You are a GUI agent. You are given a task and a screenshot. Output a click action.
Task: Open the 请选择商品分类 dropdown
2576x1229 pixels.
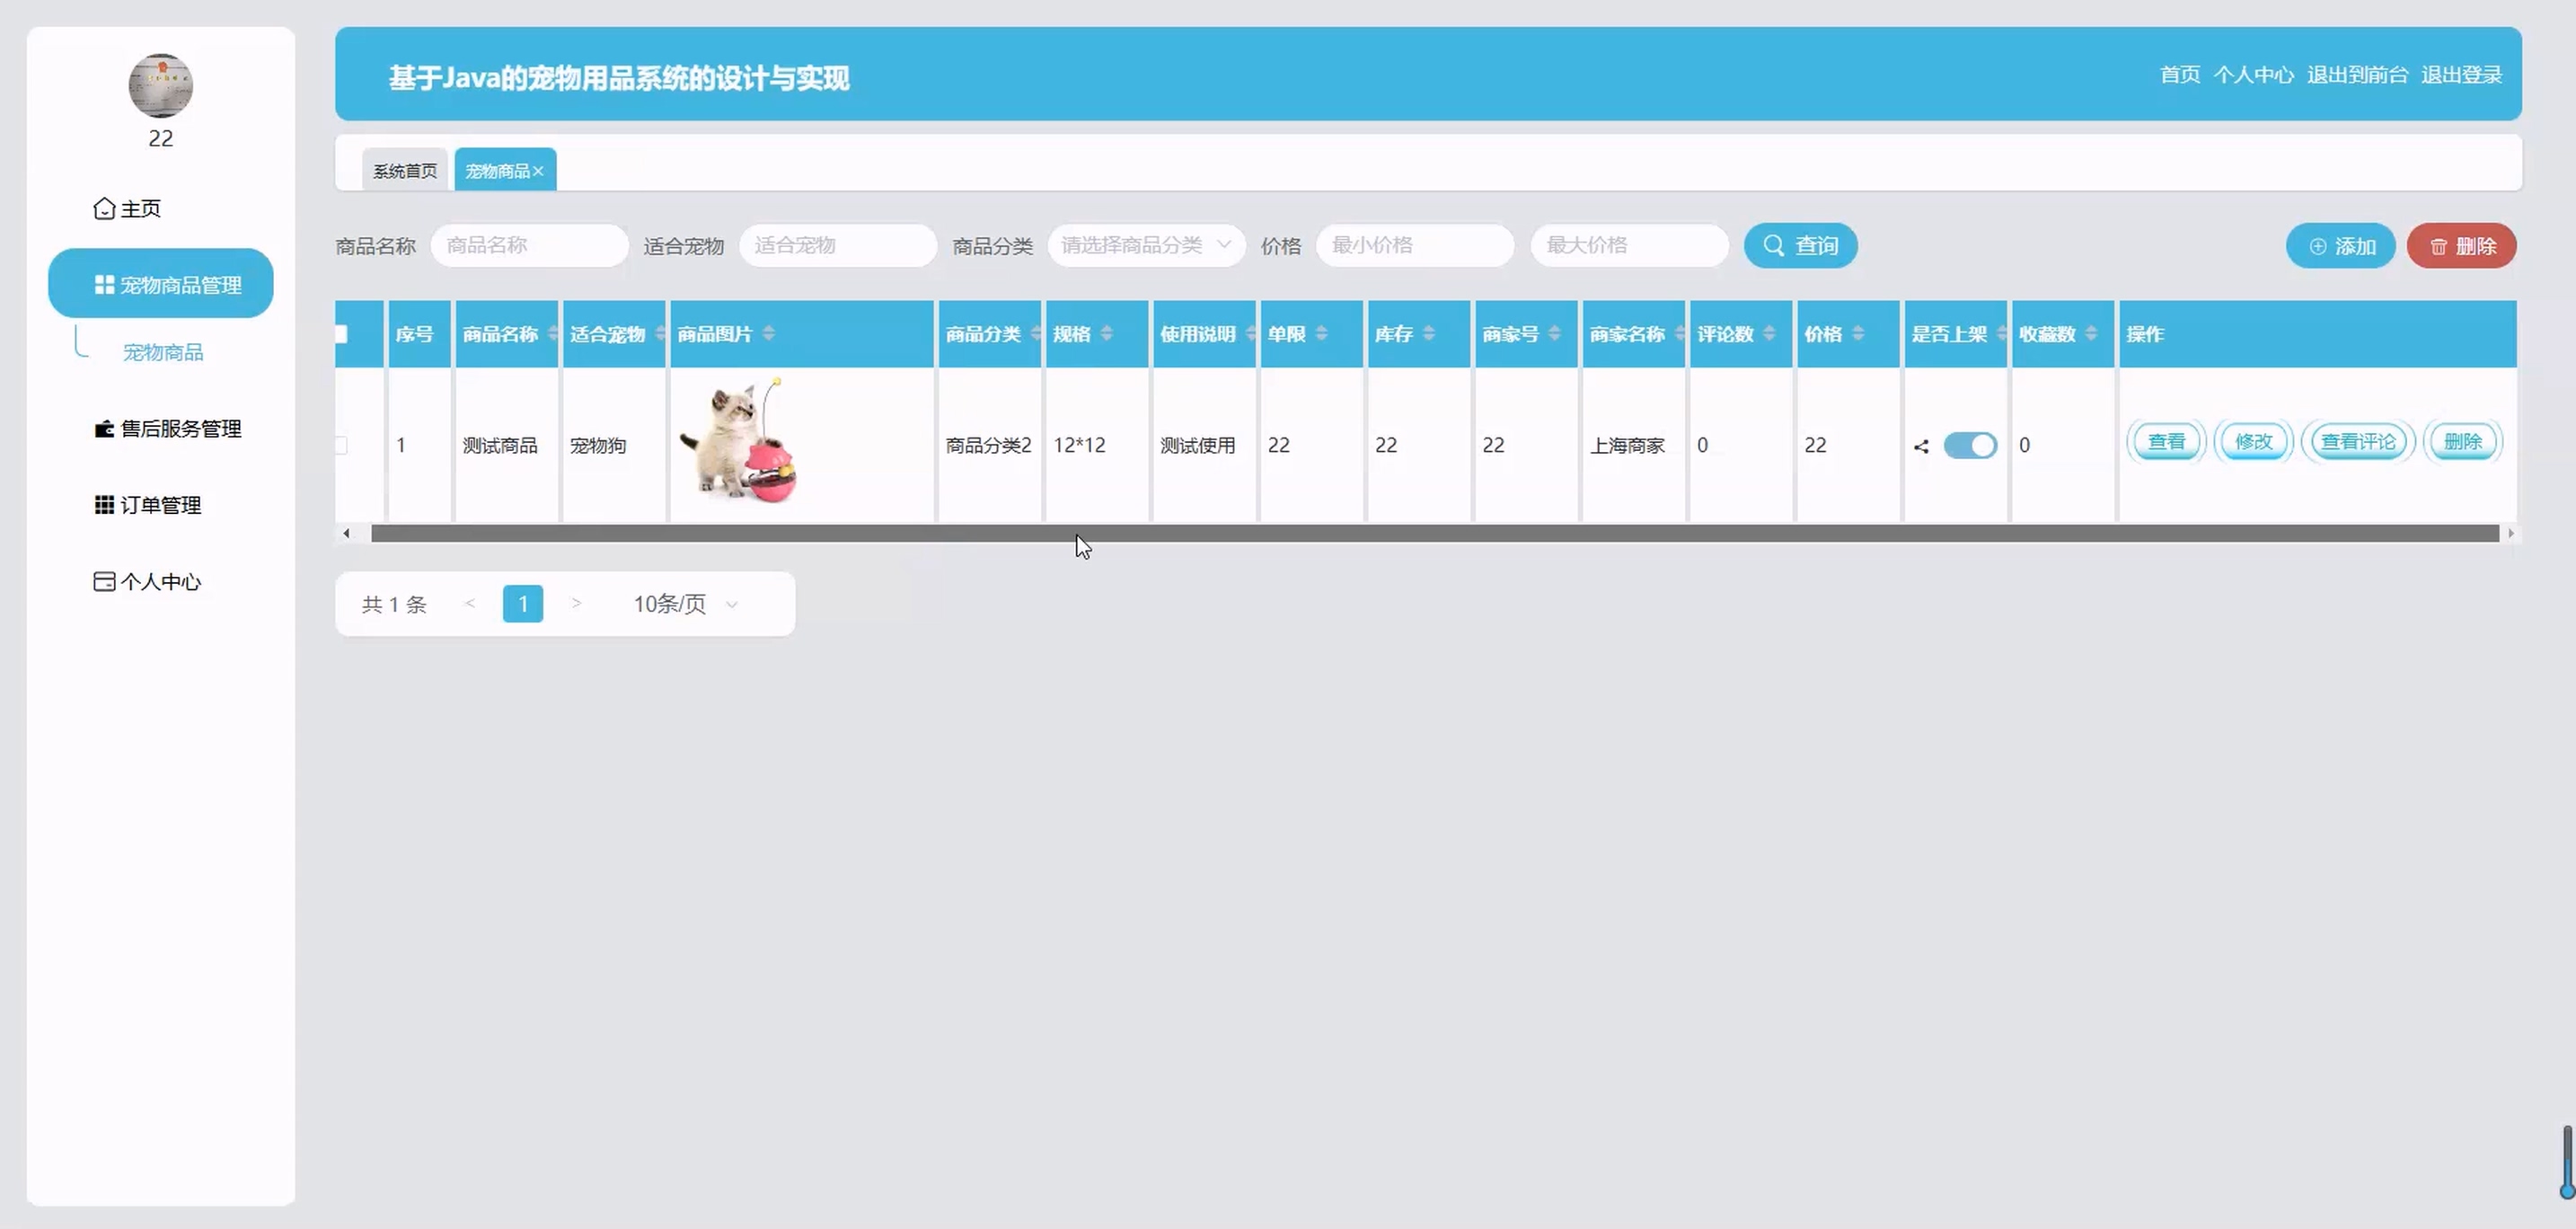(x=1145, y=245)
